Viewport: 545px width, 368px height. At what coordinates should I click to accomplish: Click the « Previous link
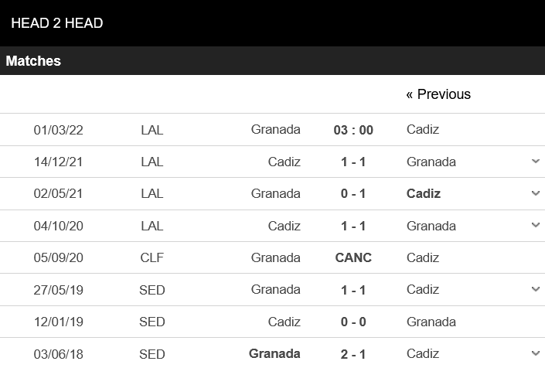point(438,94)
